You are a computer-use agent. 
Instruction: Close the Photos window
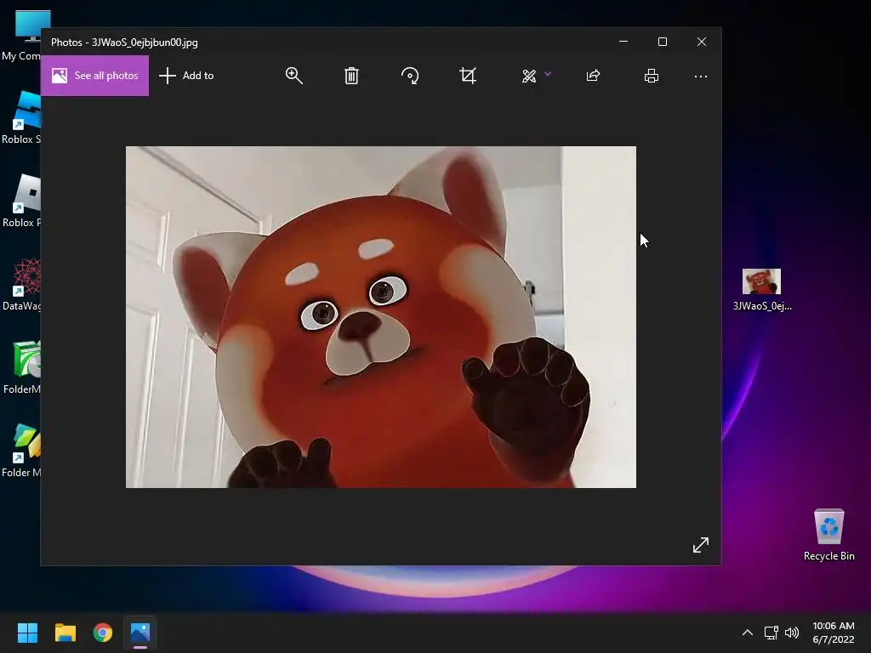point(702,42)
